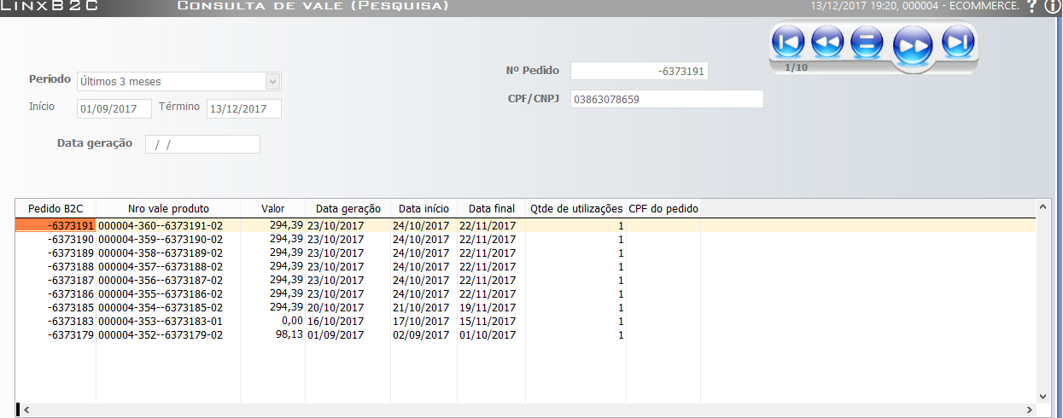Click voucher number 000004-359--6373190-02

click(161, 240)
